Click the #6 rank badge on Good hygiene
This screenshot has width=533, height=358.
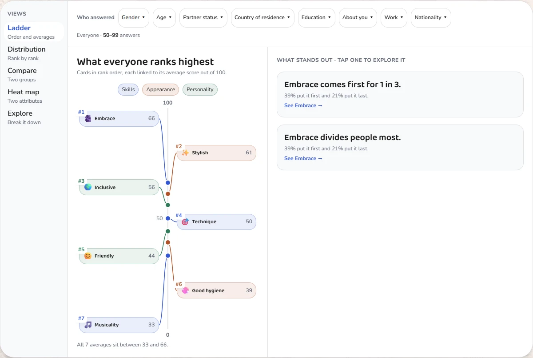tap(179, 284)
